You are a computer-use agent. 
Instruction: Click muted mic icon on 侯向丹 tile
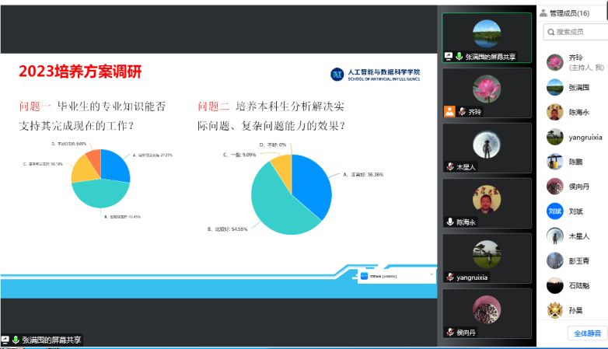click(x=450, y=332)
